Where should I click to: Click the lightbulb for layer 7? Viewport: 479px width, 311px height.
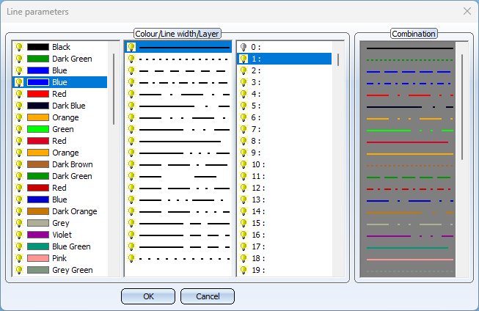pyautogui.click(x=244, y=129)
